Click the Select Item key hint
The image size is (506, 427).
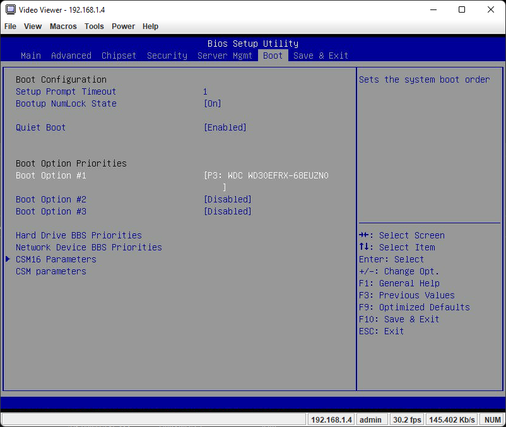tap(397, 247)
